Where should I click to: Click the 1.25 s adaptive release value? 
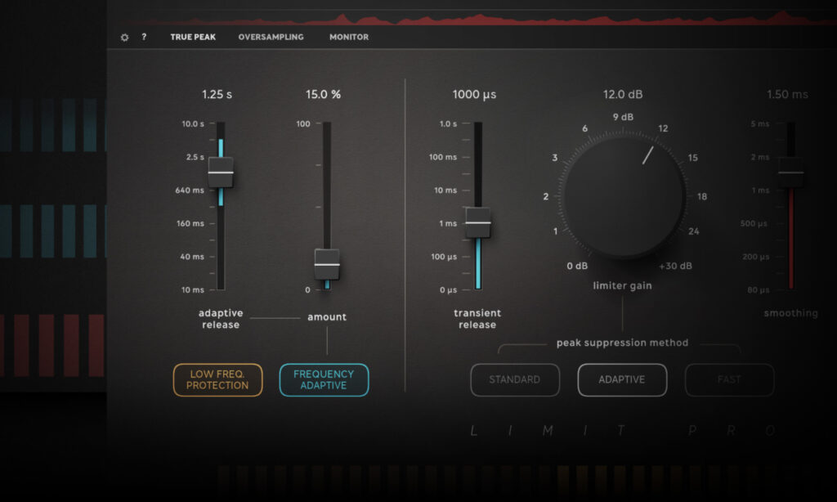point(217,95)
